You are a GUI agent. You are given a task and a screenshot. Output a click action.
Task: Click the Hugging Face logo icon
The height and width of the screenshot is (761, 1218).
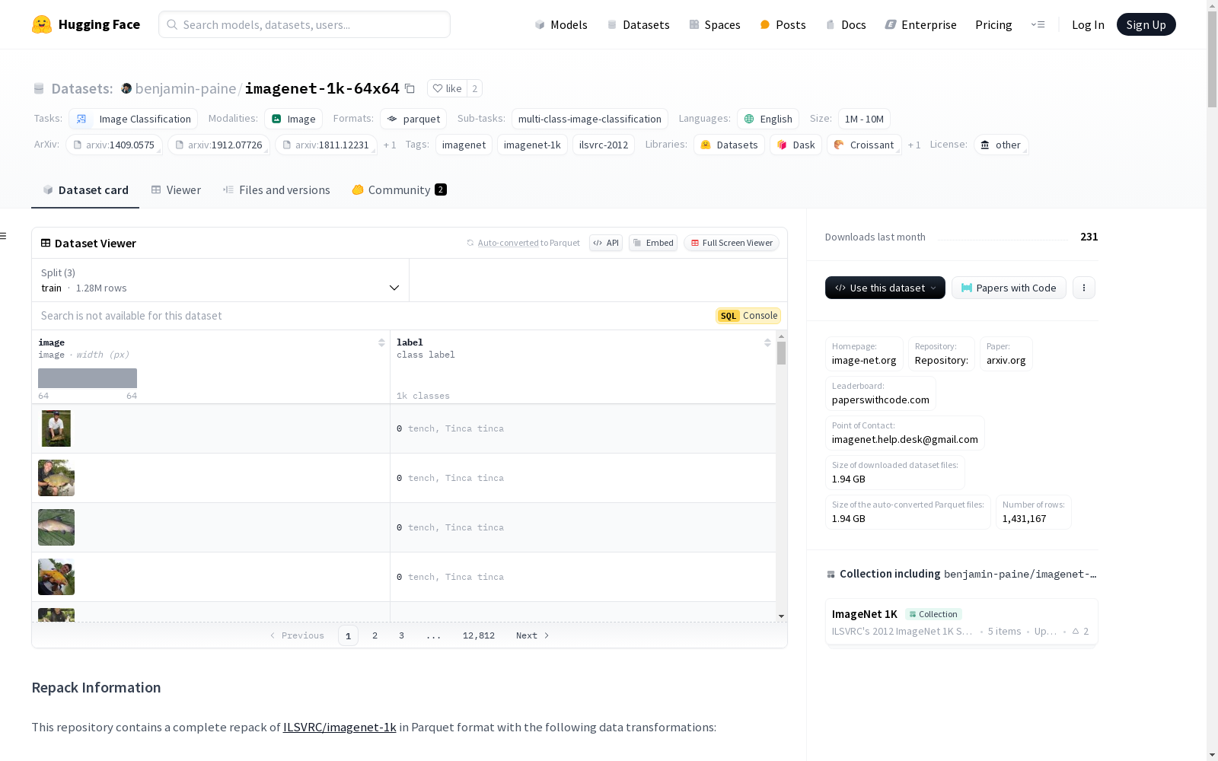pyautogui.click(x=42, y=24)
